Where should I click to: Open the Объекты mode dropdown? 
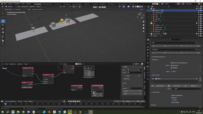click(11, 6)
